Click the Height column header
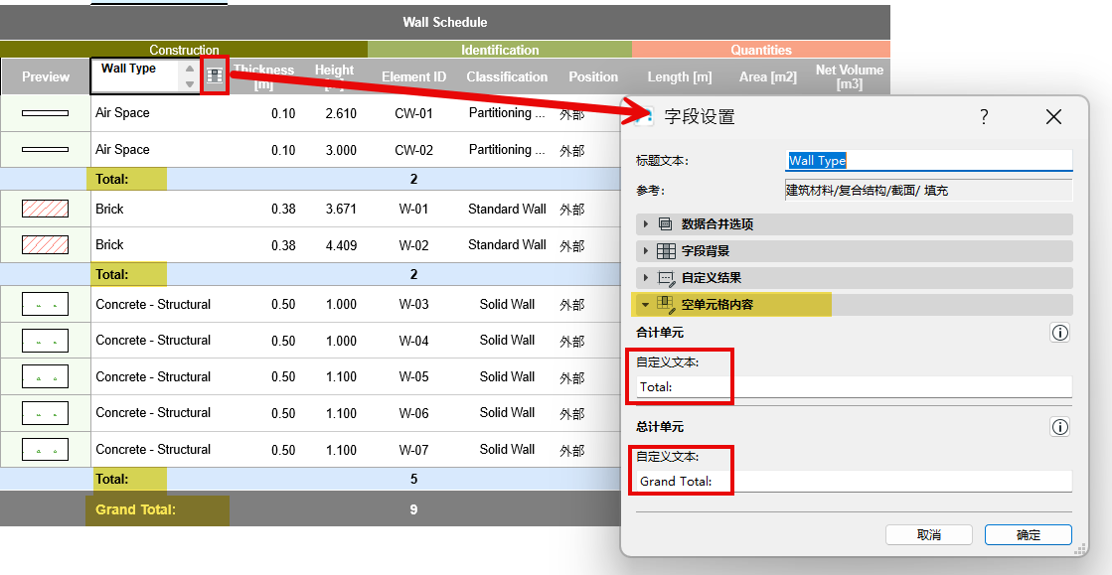The height and width of the screenshot is (575, 1112). pos(334,76)
